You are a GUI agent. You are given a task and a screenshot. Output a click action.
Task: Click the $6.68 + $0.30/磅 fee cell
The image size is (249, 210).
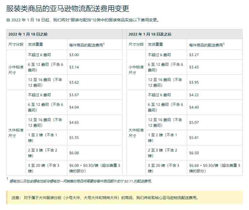[x=215, y=168]
